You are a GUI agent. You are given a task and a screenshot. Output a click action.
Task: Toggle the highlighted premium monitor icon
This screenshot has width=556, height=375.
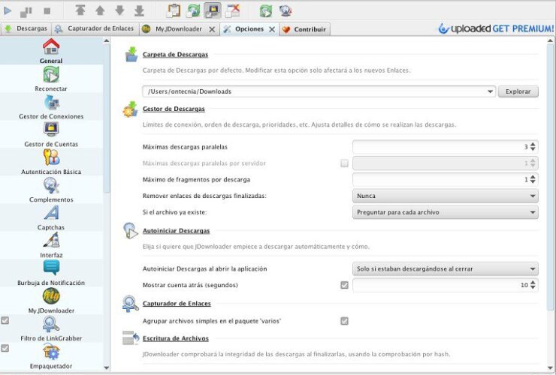(213, 10)
